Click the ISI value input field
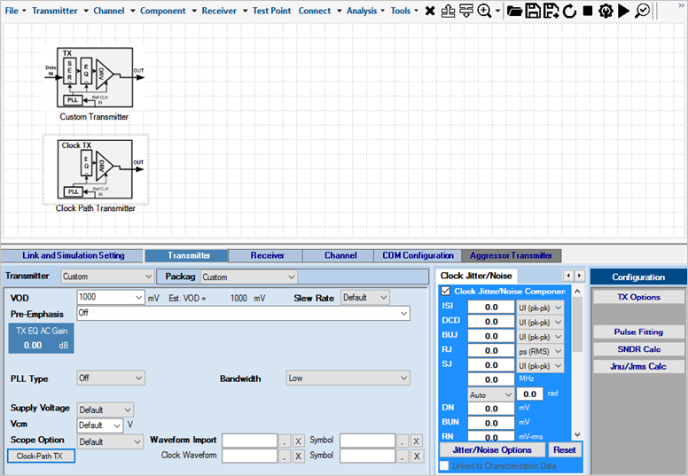This screenshot has width=688, height=476. coord(490,308)
